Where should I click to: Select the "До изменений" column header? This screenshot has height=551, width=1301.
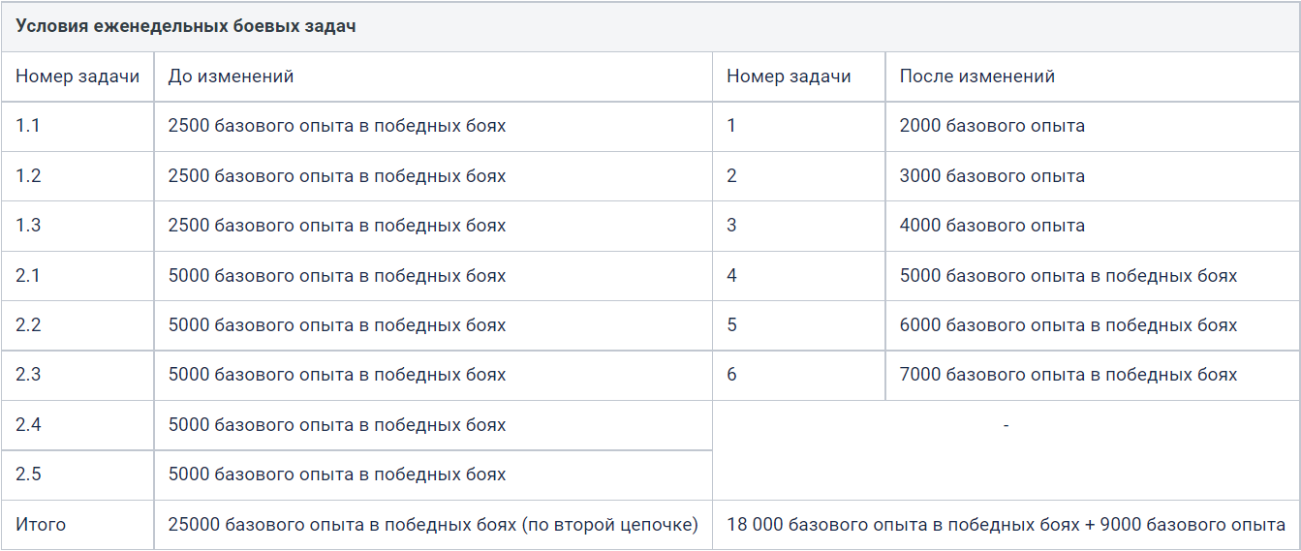(231, 76)
